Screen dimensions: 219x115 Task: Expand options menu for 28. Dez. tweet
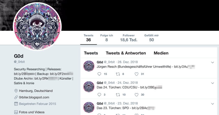(213, 62)
